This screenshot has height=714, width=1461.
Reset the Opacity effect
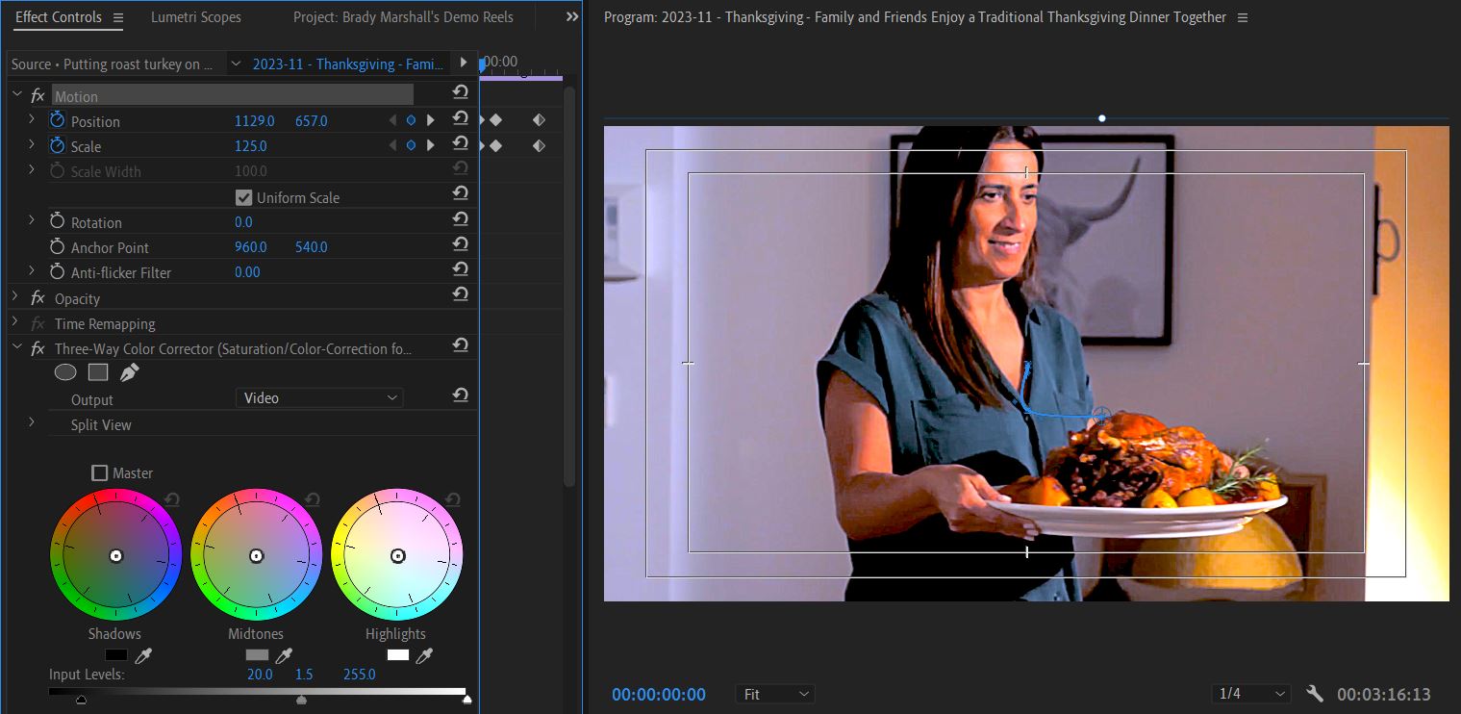click(x=461, y=294)
